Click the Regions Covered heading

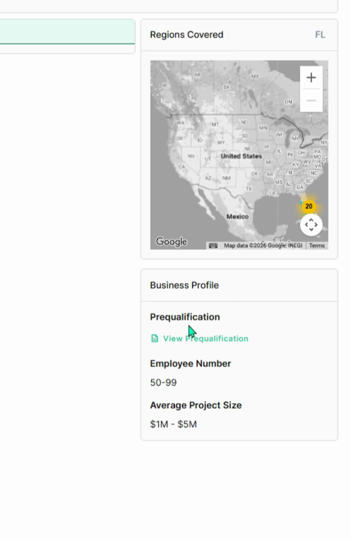tap(186, 35)
